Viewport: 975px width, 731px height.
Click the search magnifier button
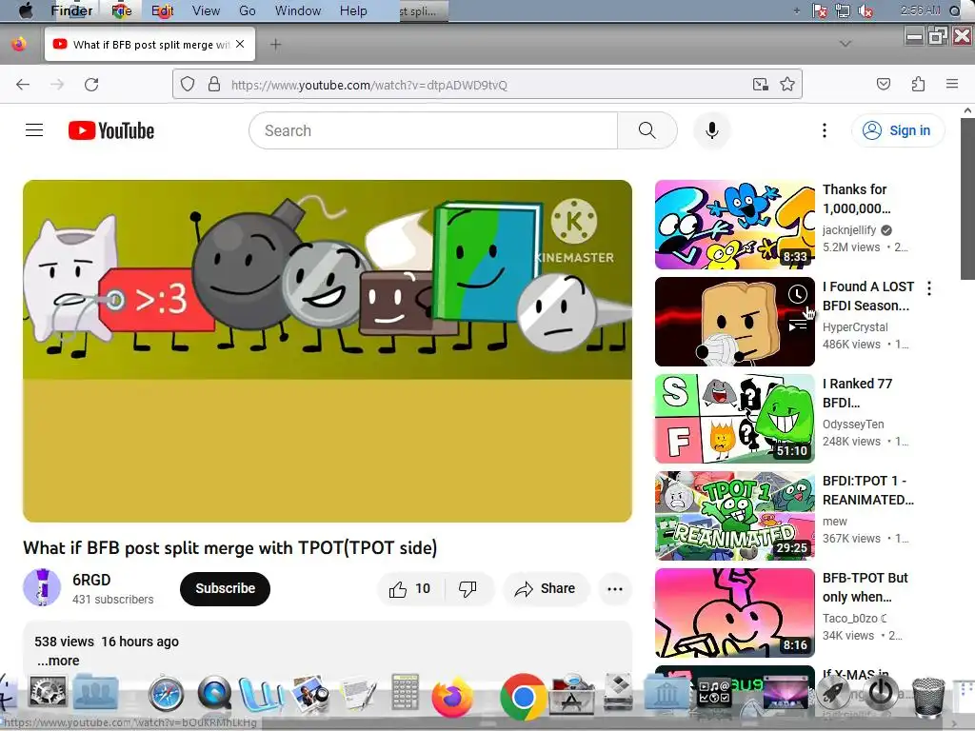click(647, 130)
